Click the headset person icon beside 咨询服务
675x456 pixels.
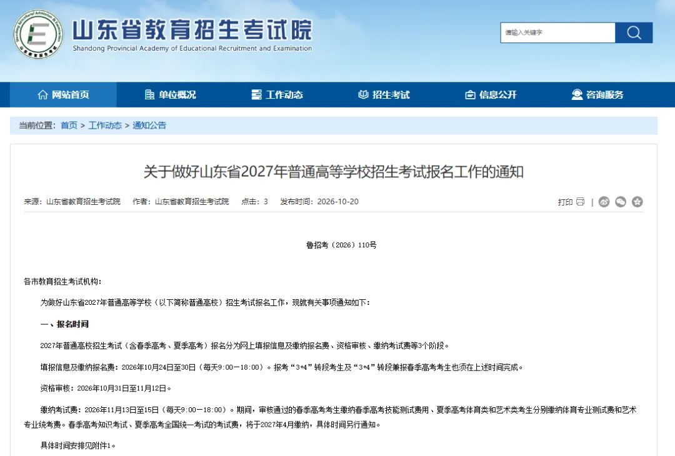[577, 95]
